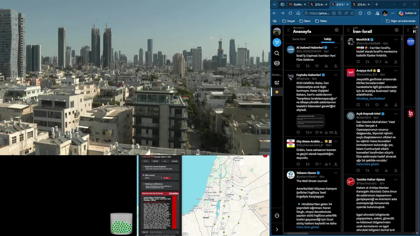
Task: Open settings for the İran-İsrail column
Action: [x=397, y=30]
